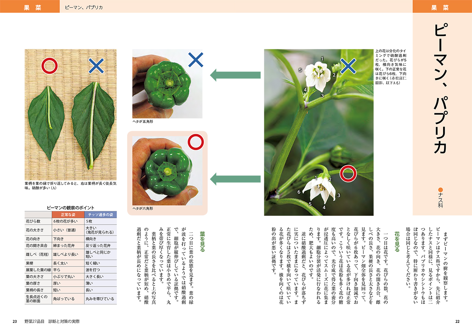Click page number 22 in the footer
Screen dimensions: 472x325
point(457,321)
